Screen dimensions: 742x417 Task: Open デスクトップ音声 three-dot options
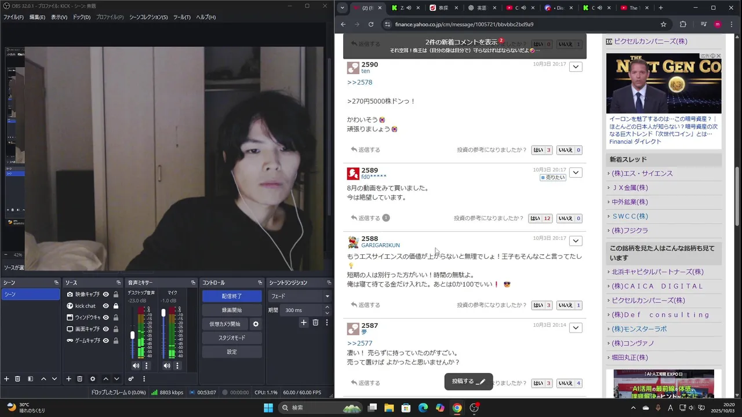tap(146, 365)
